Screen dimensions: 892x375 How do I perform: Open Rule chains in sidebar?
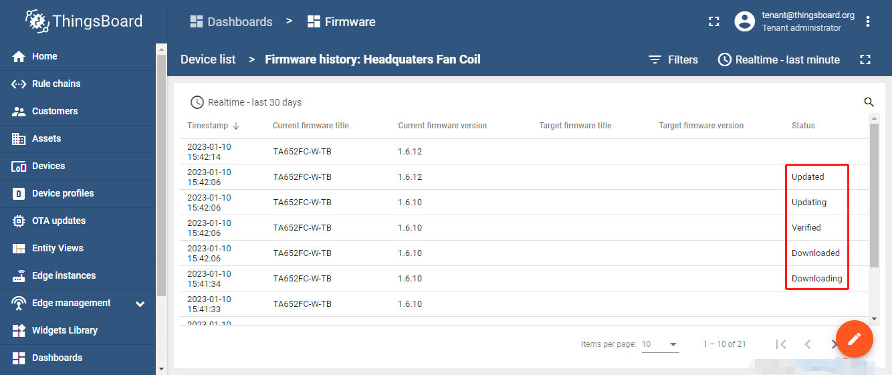(x=78, y=84)
